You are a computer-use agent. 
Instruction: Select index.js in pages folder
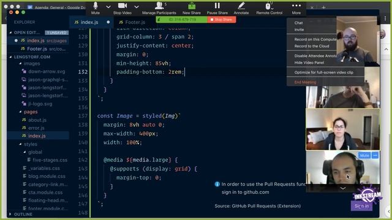coord(38,136)
